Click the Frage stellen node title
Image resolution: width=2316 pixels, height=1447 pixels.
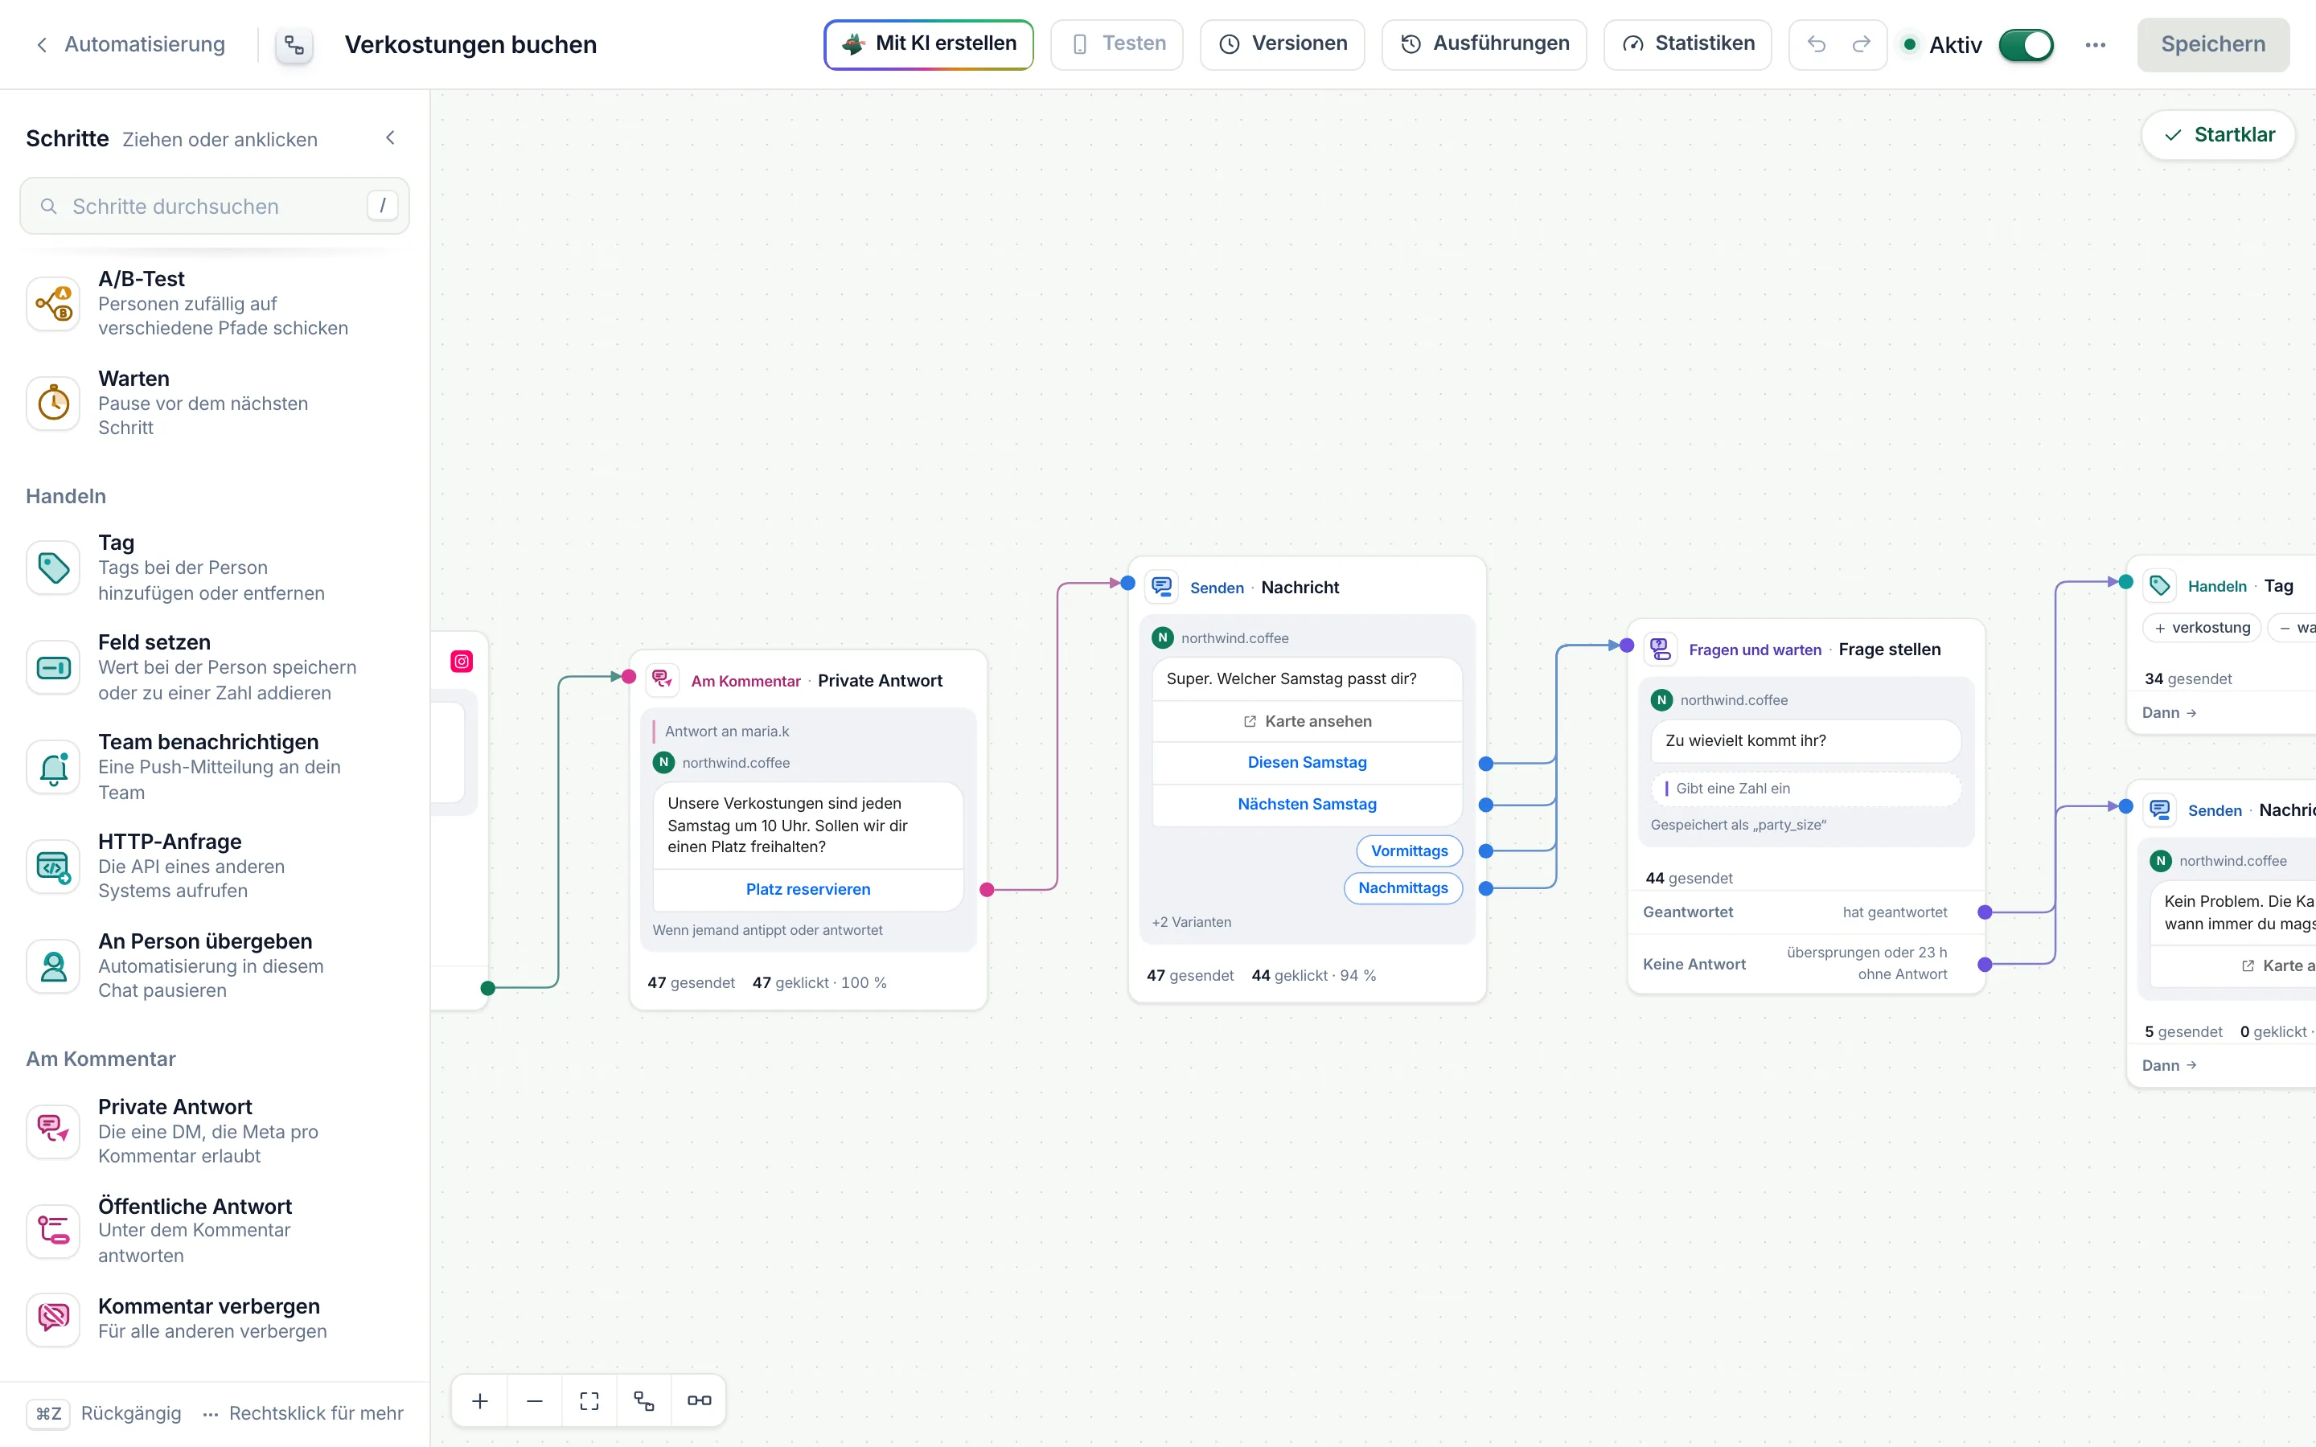[x=1889, y=650]
